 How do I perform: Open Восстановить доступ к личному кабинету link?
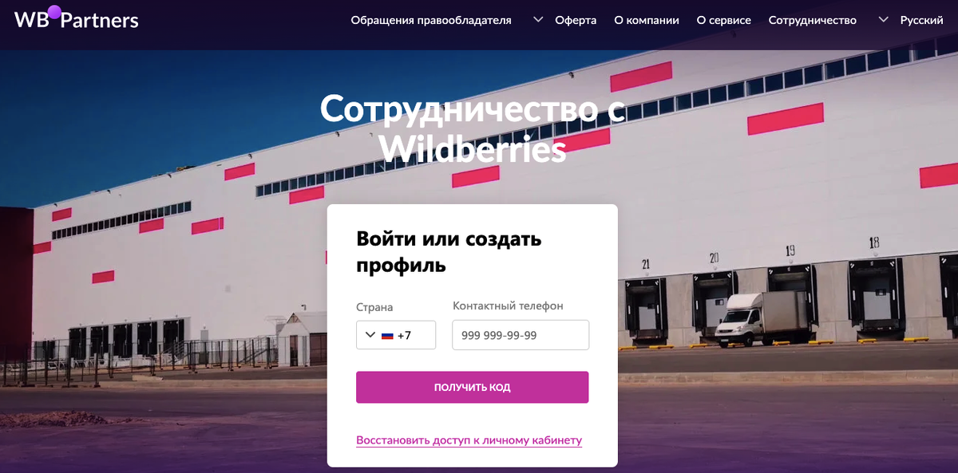pos(469,439)
